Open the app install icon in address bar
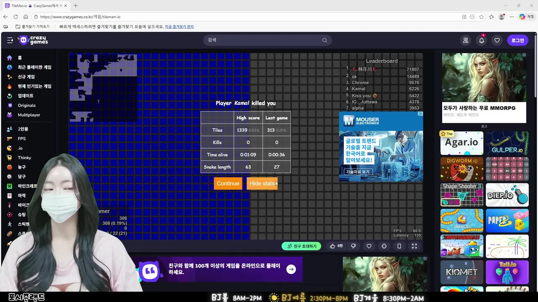The width and height of the screenshot is (538, 302). point(464,17)
